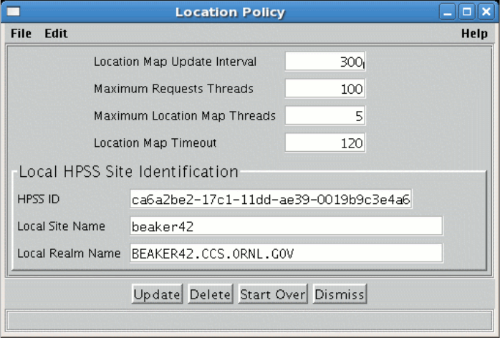The image size is (500, 338).
Task: Select the Maximum Location Map Threads field
Action: (x=325, y=116)
